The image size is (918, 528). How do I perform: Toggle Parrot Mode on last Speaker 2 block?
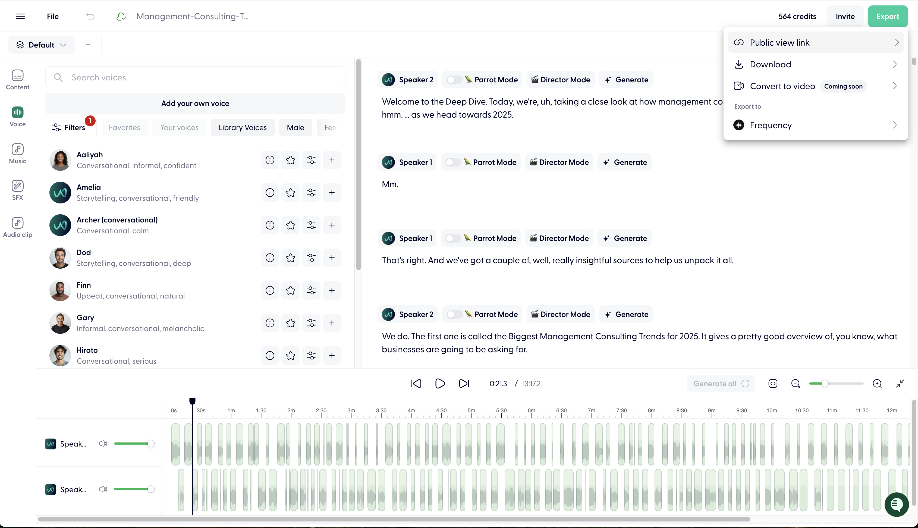click(x=453, y=315)
